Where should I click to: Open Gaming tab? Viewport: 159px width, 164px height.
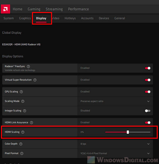[x=34, y=9]
